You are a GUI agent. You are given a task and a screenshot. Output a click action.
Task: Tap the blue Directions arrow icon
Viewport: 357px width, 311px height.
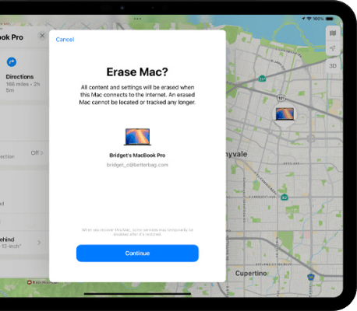(x=12, y=62)
